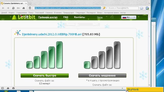Click Справка in navigation bar
This screenshot has height=92, width=164.
tap(49, 13)
